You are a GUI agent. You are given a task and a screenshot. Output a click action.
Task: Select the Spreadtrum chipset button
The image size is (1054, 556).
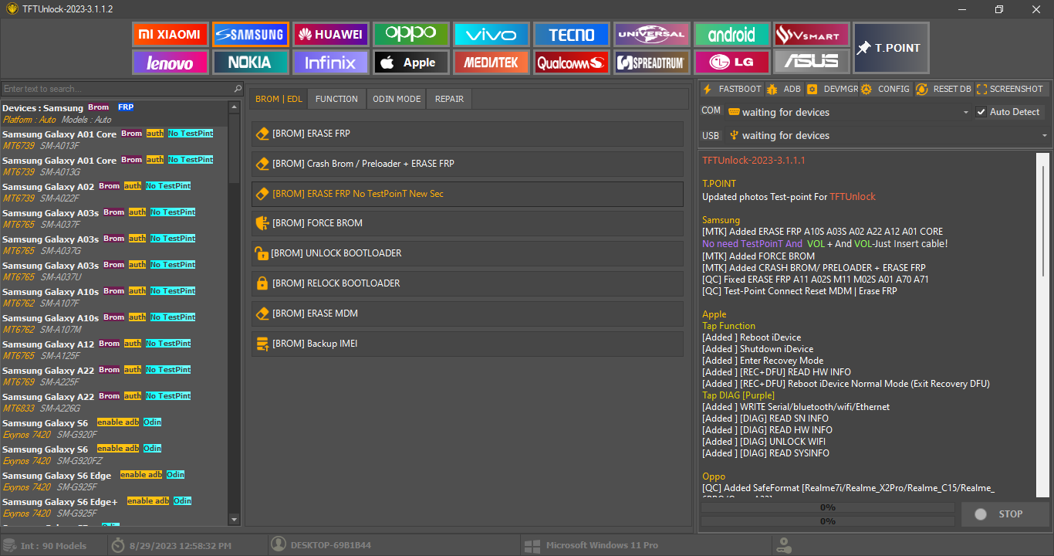651,63
